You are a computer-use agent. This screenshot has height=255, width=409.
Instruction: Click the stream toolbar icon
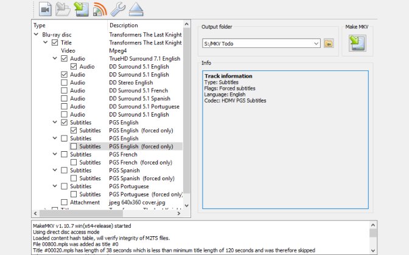tap(100, 9)
